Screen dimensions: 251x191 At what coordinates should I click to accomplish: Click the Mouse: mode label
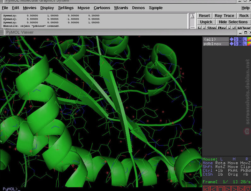(x=210, y=159)
